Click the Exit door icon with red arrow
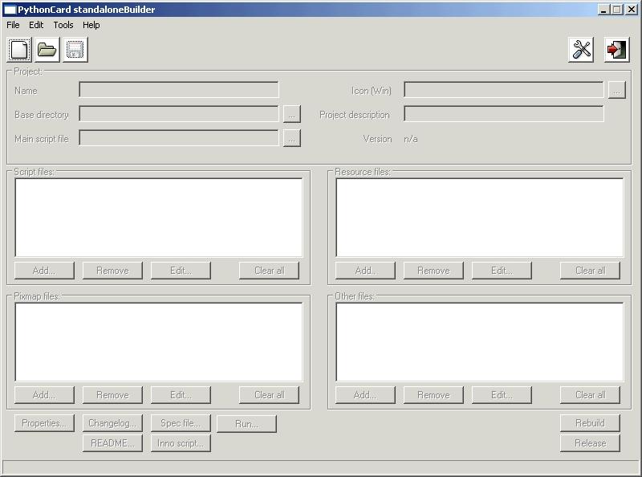This screenshot has height=477, width=642. (616, 50)
